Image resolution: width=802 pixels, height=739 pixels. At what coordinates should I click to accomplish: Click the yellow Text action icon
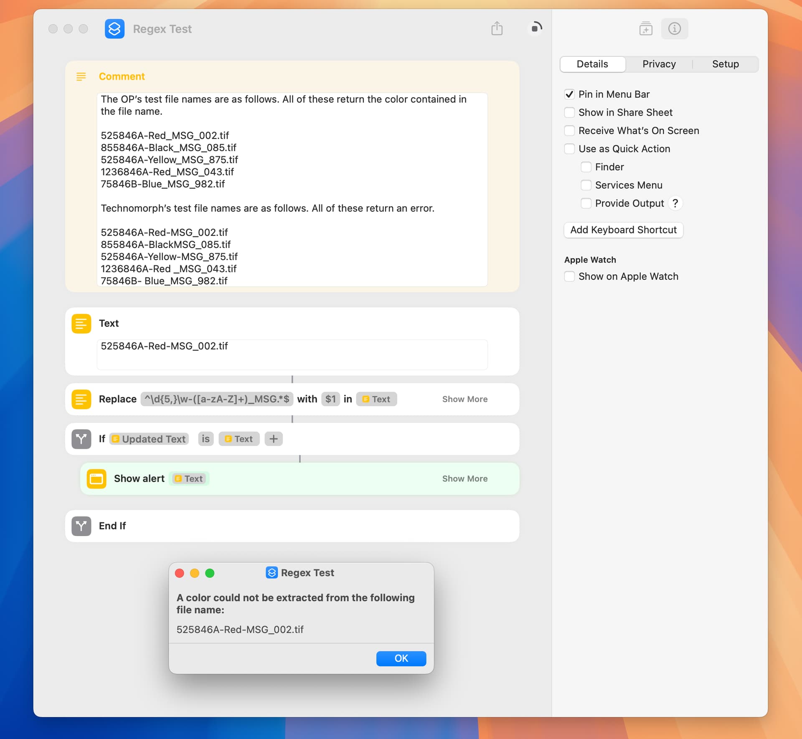[81, 324]
